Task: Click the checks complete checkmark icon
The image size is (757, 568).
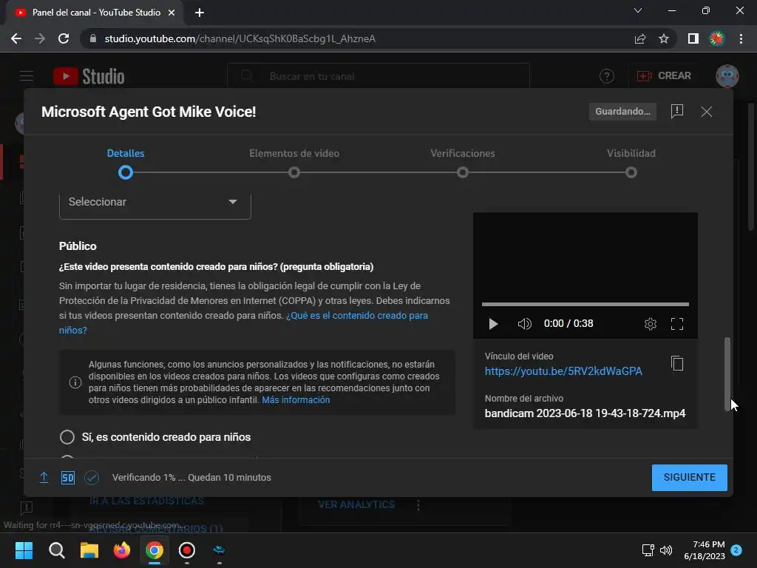Action: click(x=92, y=478)
